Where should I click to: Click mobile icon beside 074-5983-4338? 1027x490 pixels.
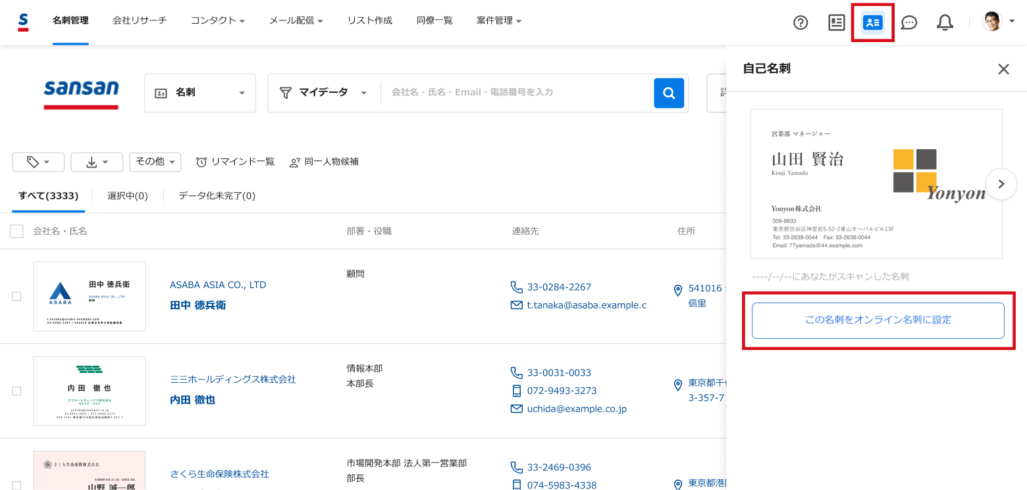[x=517, y=485]
